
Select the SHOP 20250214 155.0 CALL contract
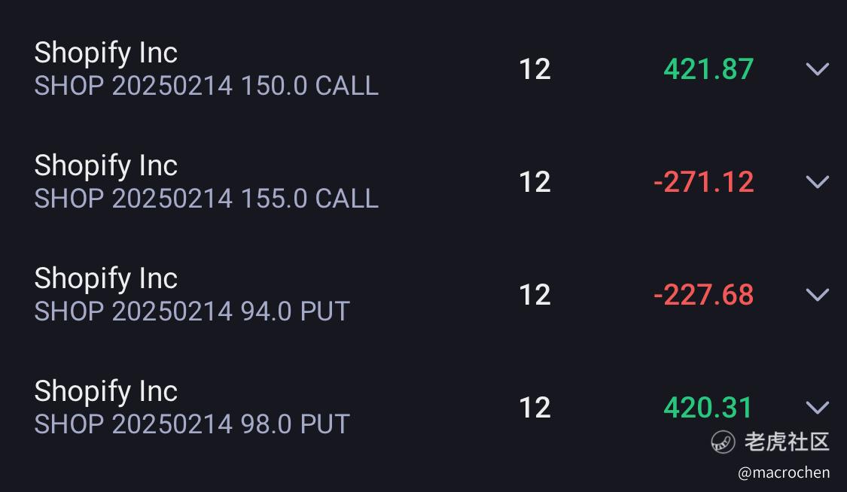point(206,199)
